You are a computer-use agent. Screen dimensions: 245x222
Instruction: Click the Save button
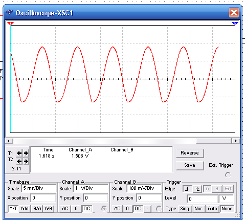[x=190, y=165]
